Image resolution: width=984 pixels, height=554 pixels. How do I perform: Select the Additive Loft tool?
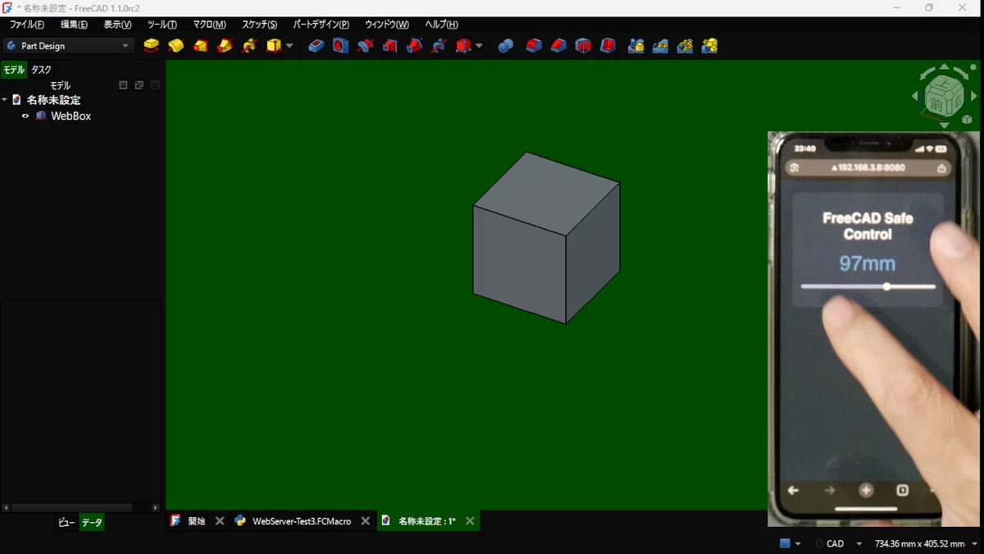coord(200,46)
